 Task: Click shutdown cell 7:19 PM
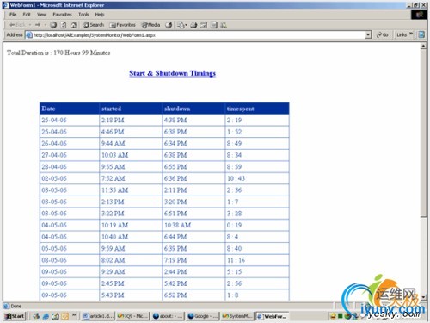tap(193, 260)
